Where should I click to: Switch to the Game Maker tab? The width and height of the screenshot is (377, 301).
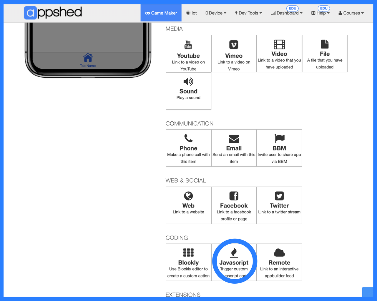point(161,13)
